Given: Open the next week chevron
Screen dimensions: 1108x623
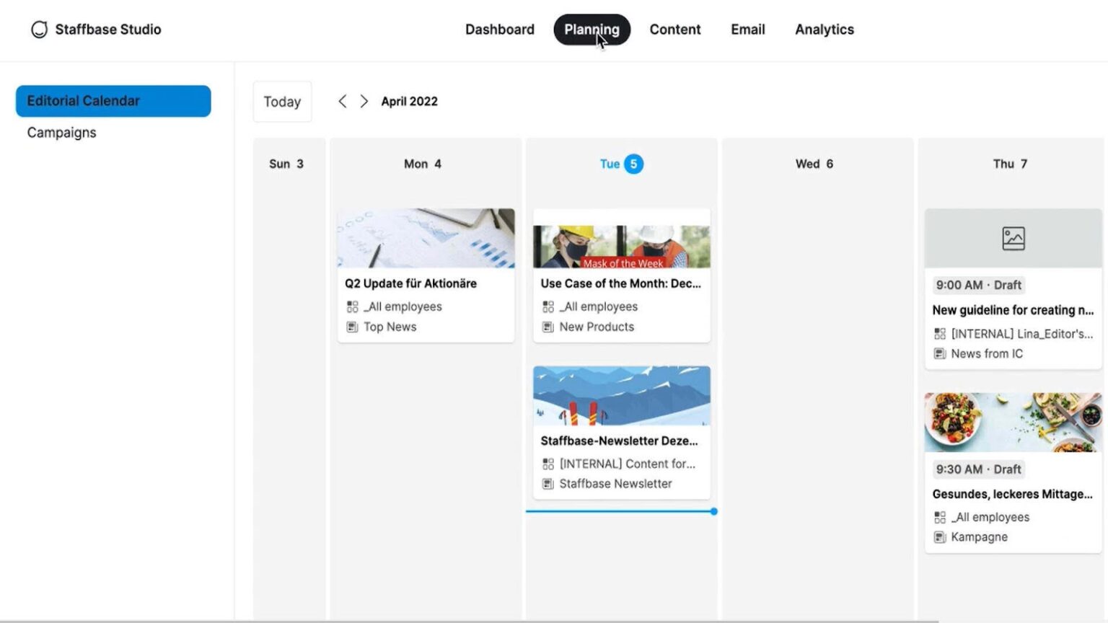Looking at the screenshot, I should point(364,101).
